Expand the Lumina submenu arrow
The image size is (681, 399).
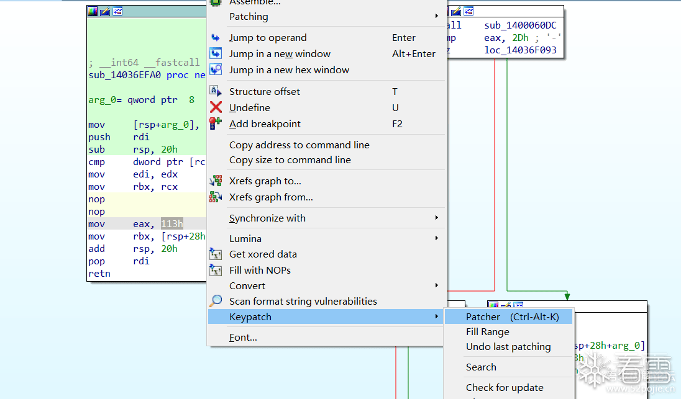(436, 238)
